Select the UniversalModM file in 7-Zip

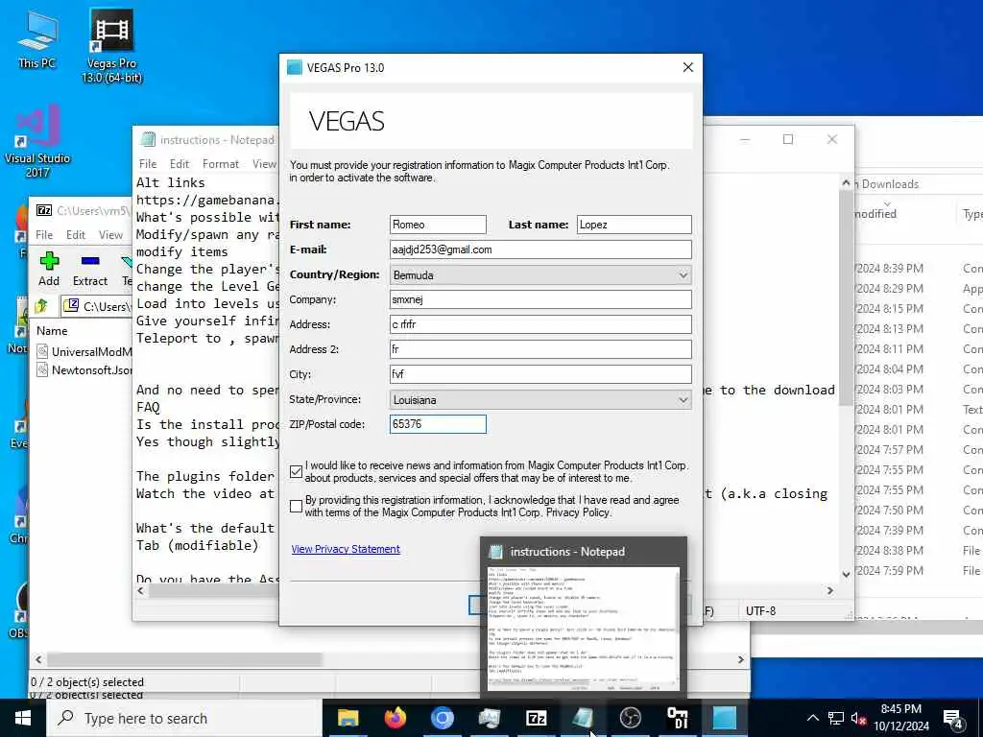(85, 351)
